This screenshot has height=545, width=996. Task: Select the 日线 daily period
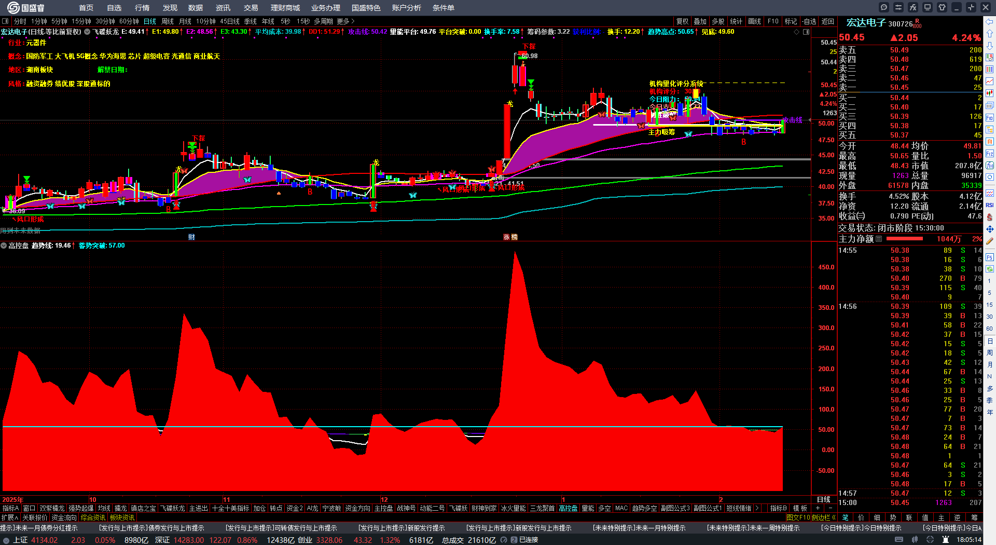[150, 21]
